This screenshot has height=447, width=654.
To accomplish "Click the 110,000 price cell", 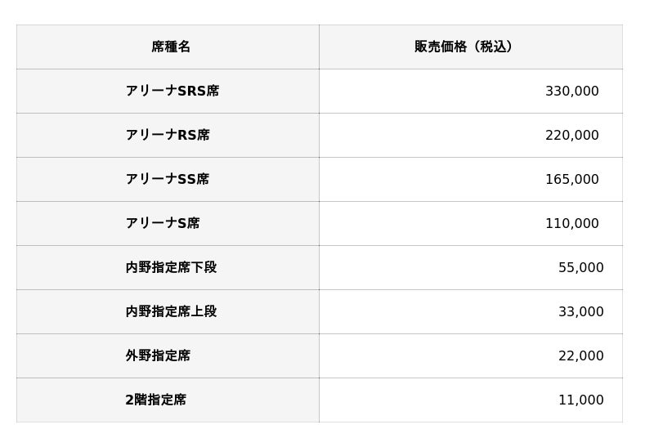I will pyautogui.click(x=571, y=224).
